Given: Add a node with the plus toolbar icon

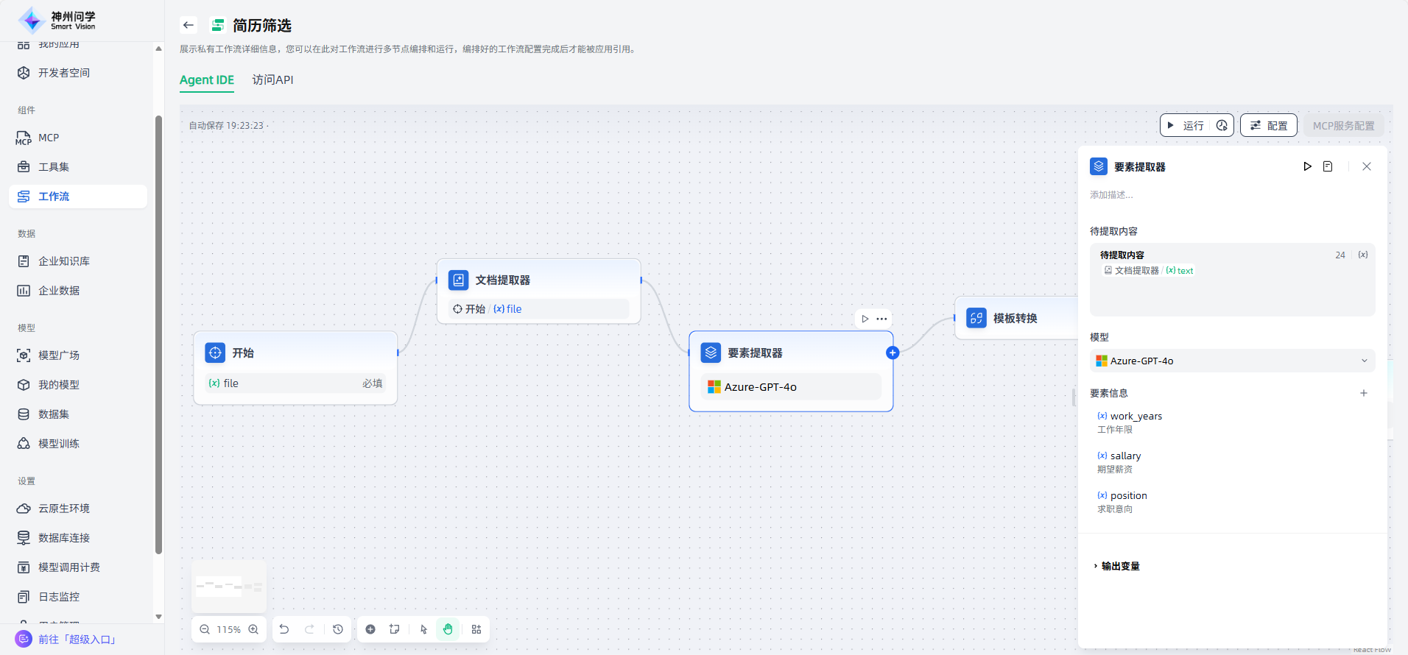Looking at the screenshot, I should point(370,629).
